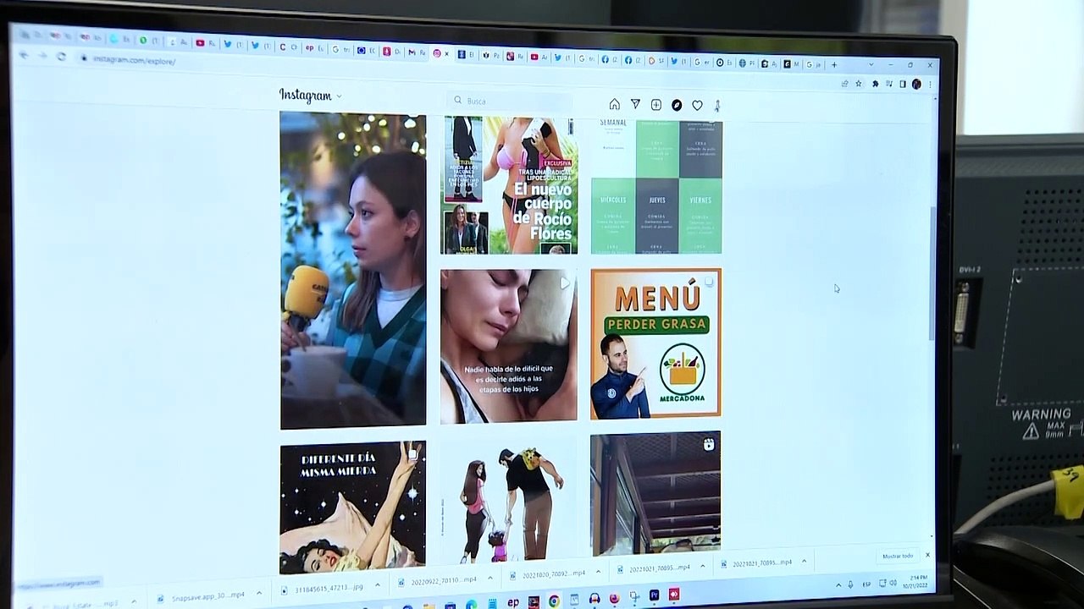This screenshot has width=1084, height=609.
Task: Open the Instagram profile avatar menu
Action: pos(717,106)
